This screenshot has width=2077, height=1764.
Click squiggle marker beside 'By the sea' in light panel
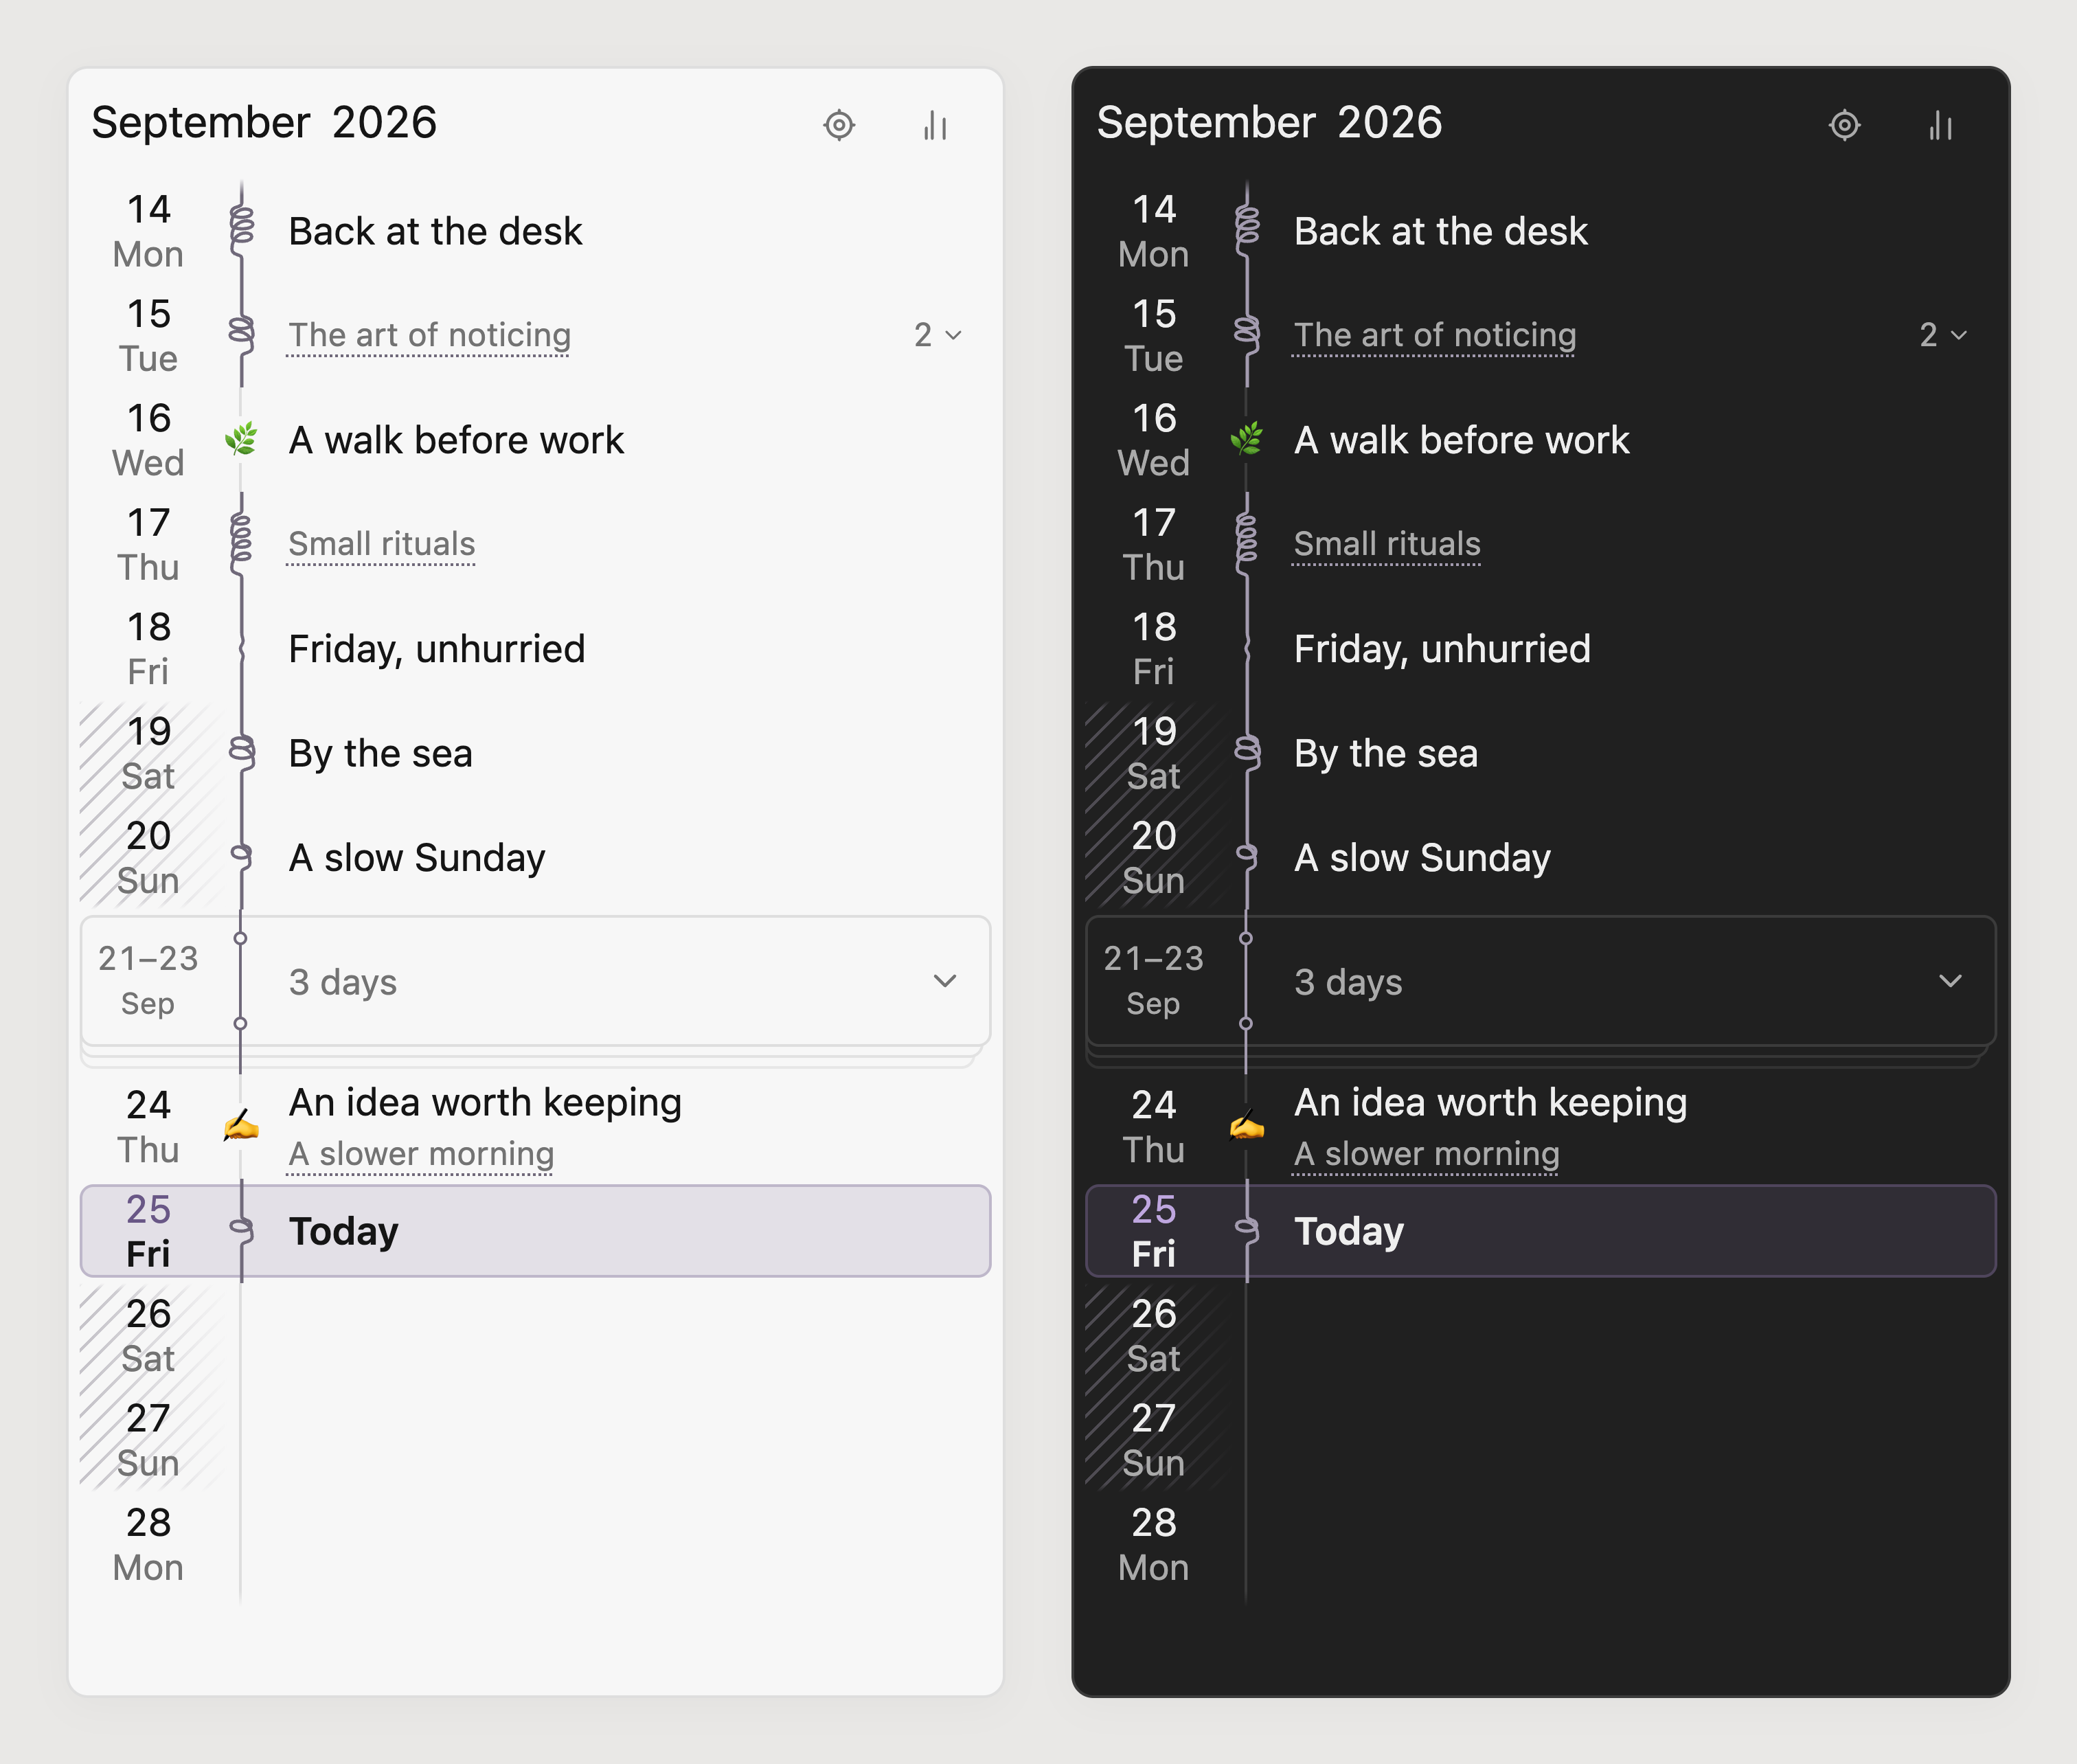(241, 752)
